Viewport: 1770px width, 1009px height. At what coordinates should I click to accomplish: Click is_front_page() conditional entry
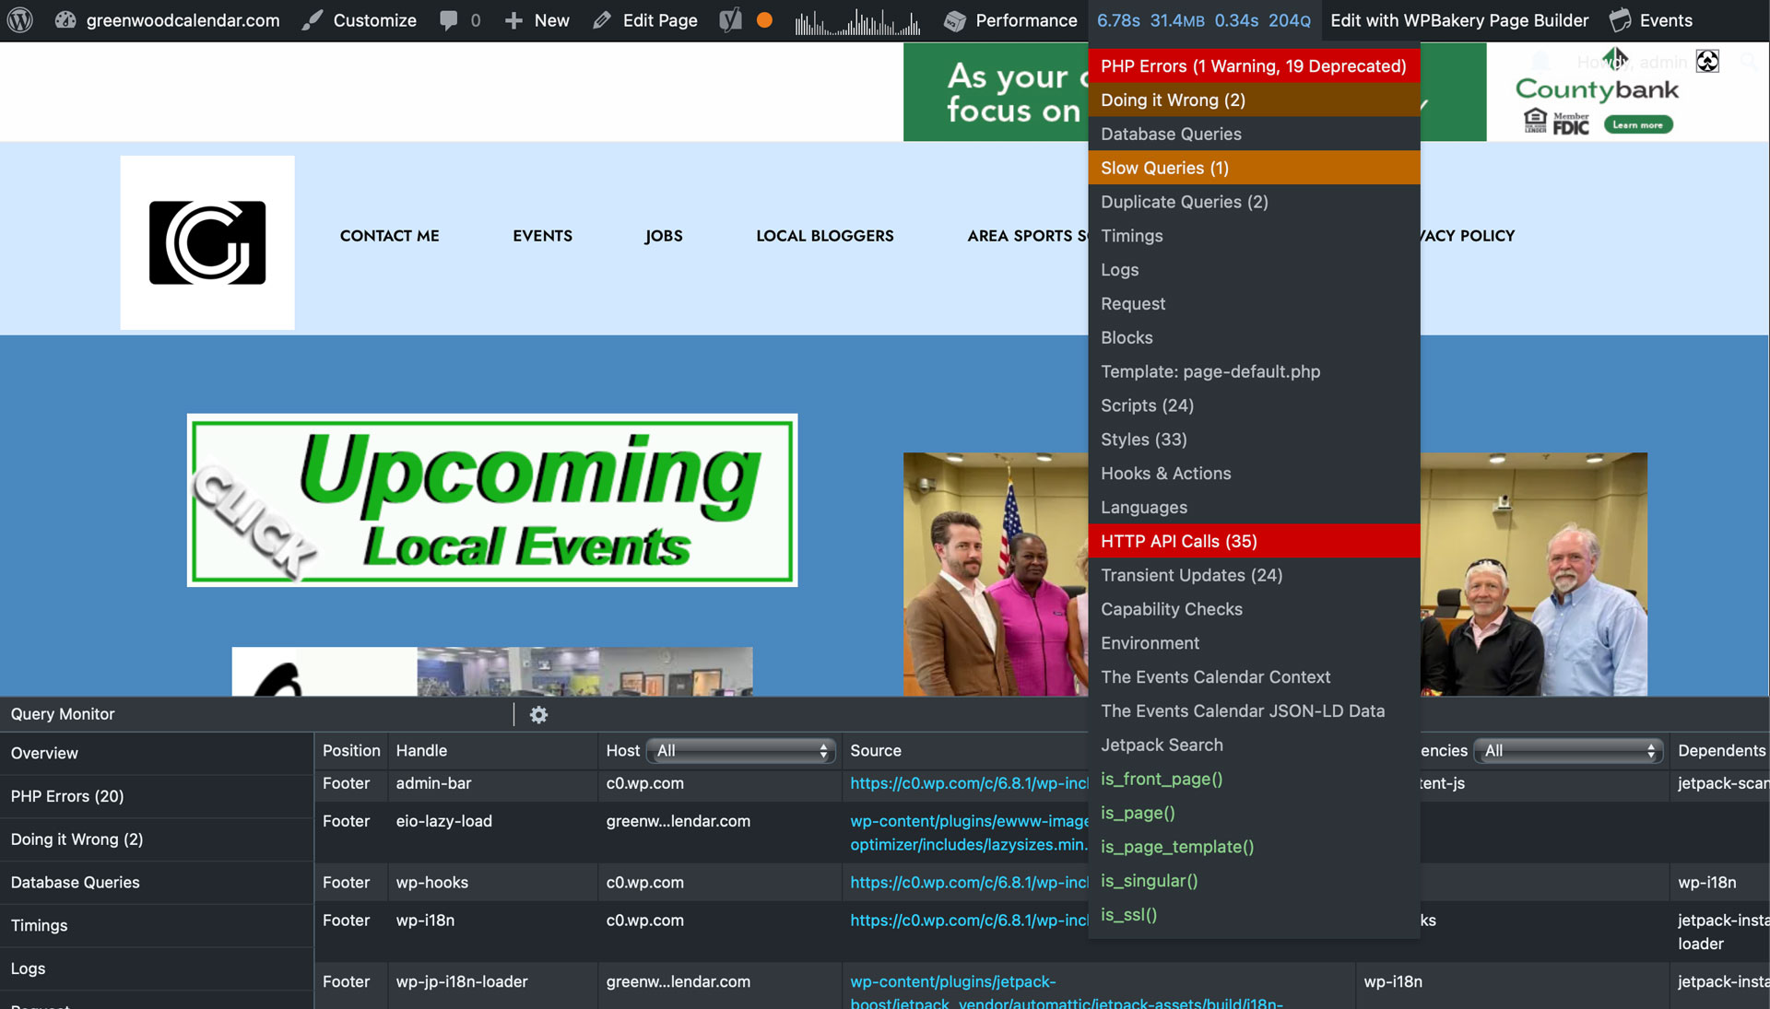(1254, 779)
